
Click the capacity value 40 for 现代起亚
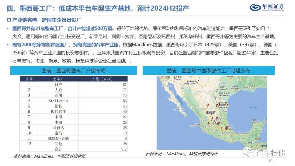coord(125,111)
